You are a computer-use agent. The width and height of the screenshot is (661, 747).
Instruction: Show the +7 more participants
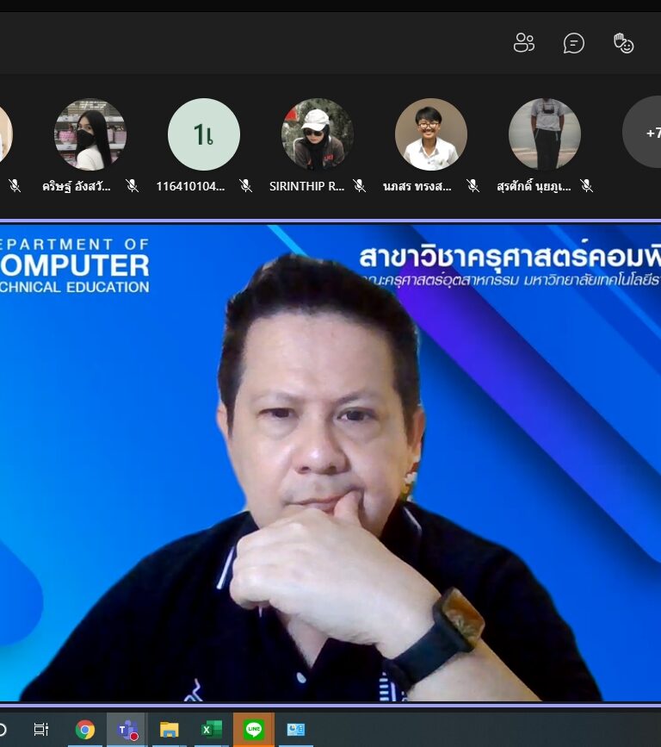click(642, 133)
